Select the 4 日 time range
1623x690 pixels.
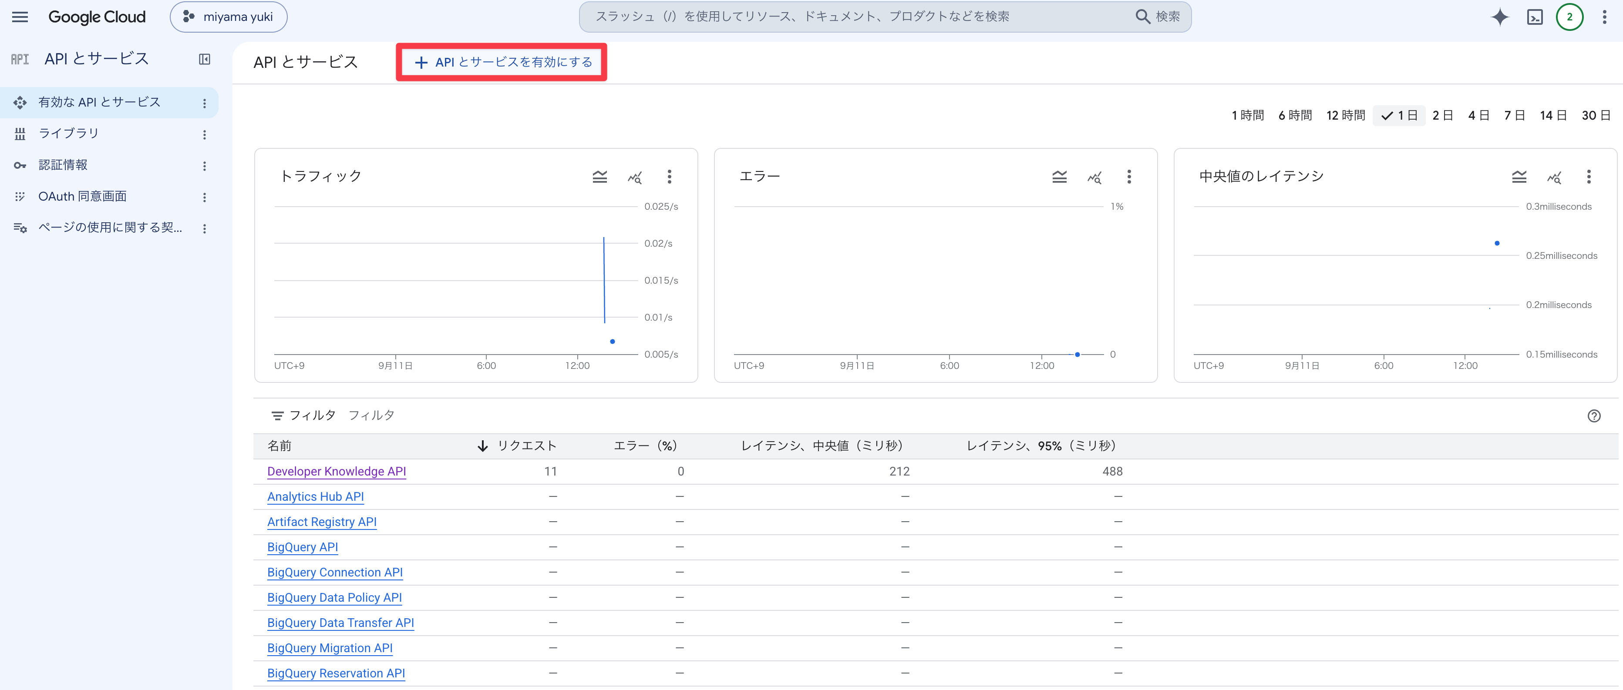(1479, 115)
